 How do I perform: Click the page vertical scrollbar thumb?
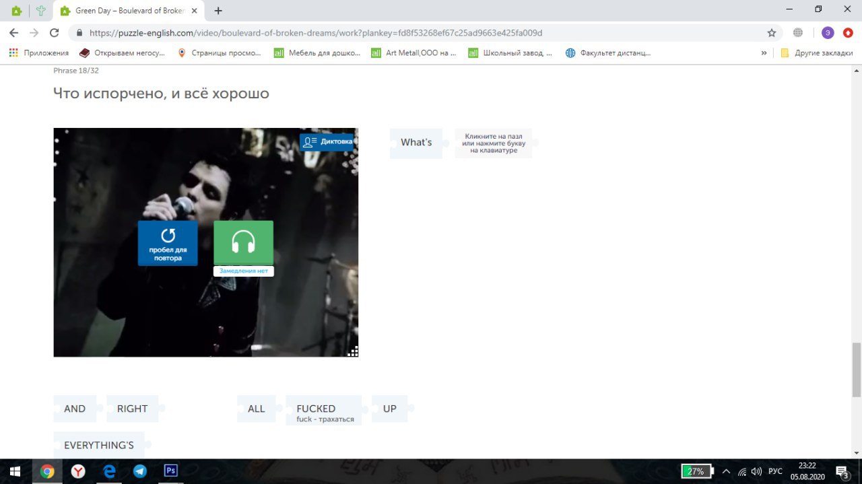point(857,369)
